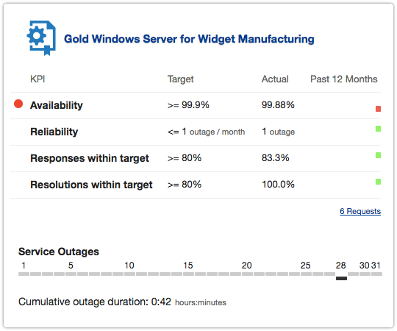Image resolution: width=397 pixels, height=331 pixels.
Task: Open the 6 Requests link
Action: tap(360, 211)
